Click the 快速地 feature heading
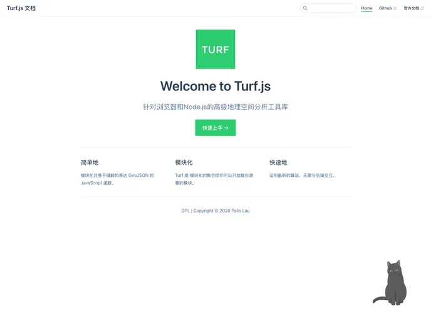This screenshot has height=321, width=431. (x=278, y=162)
